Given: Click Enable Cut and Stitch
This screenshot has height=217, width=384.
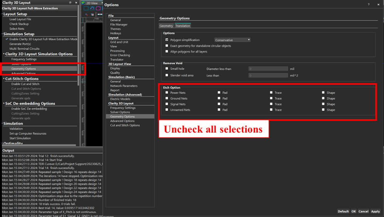Looking at the screenshot, I should coord(25,84).
